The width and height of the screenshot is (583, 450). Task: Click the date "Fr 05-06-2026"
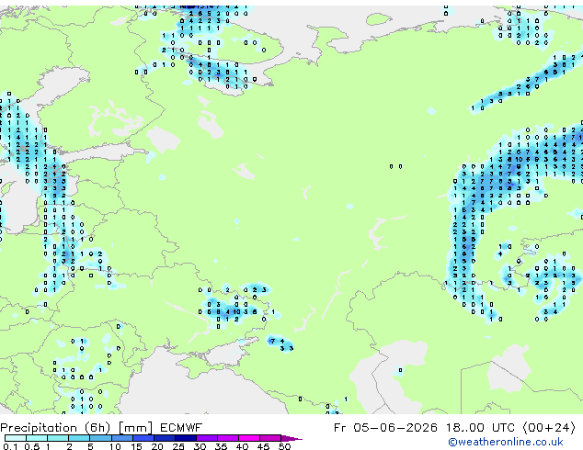click(x=385, y=428)
